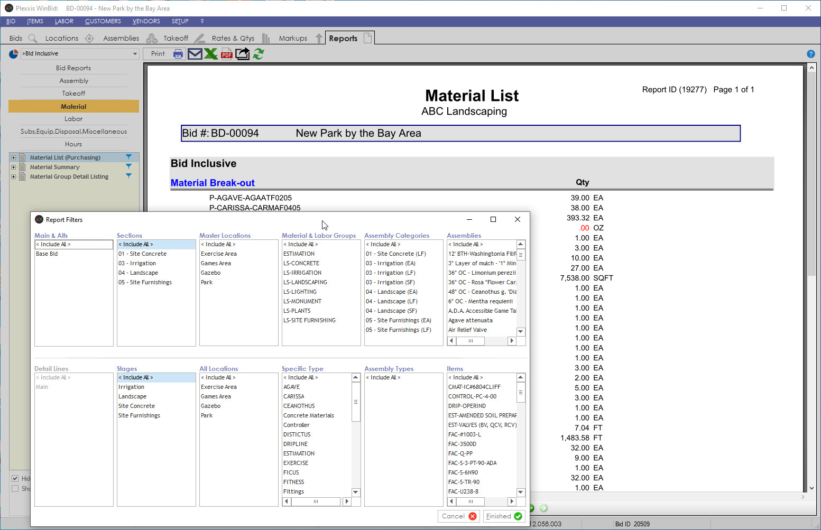Open the VENDORS menu
The image size is (821, 530).
tap(146, 21)
